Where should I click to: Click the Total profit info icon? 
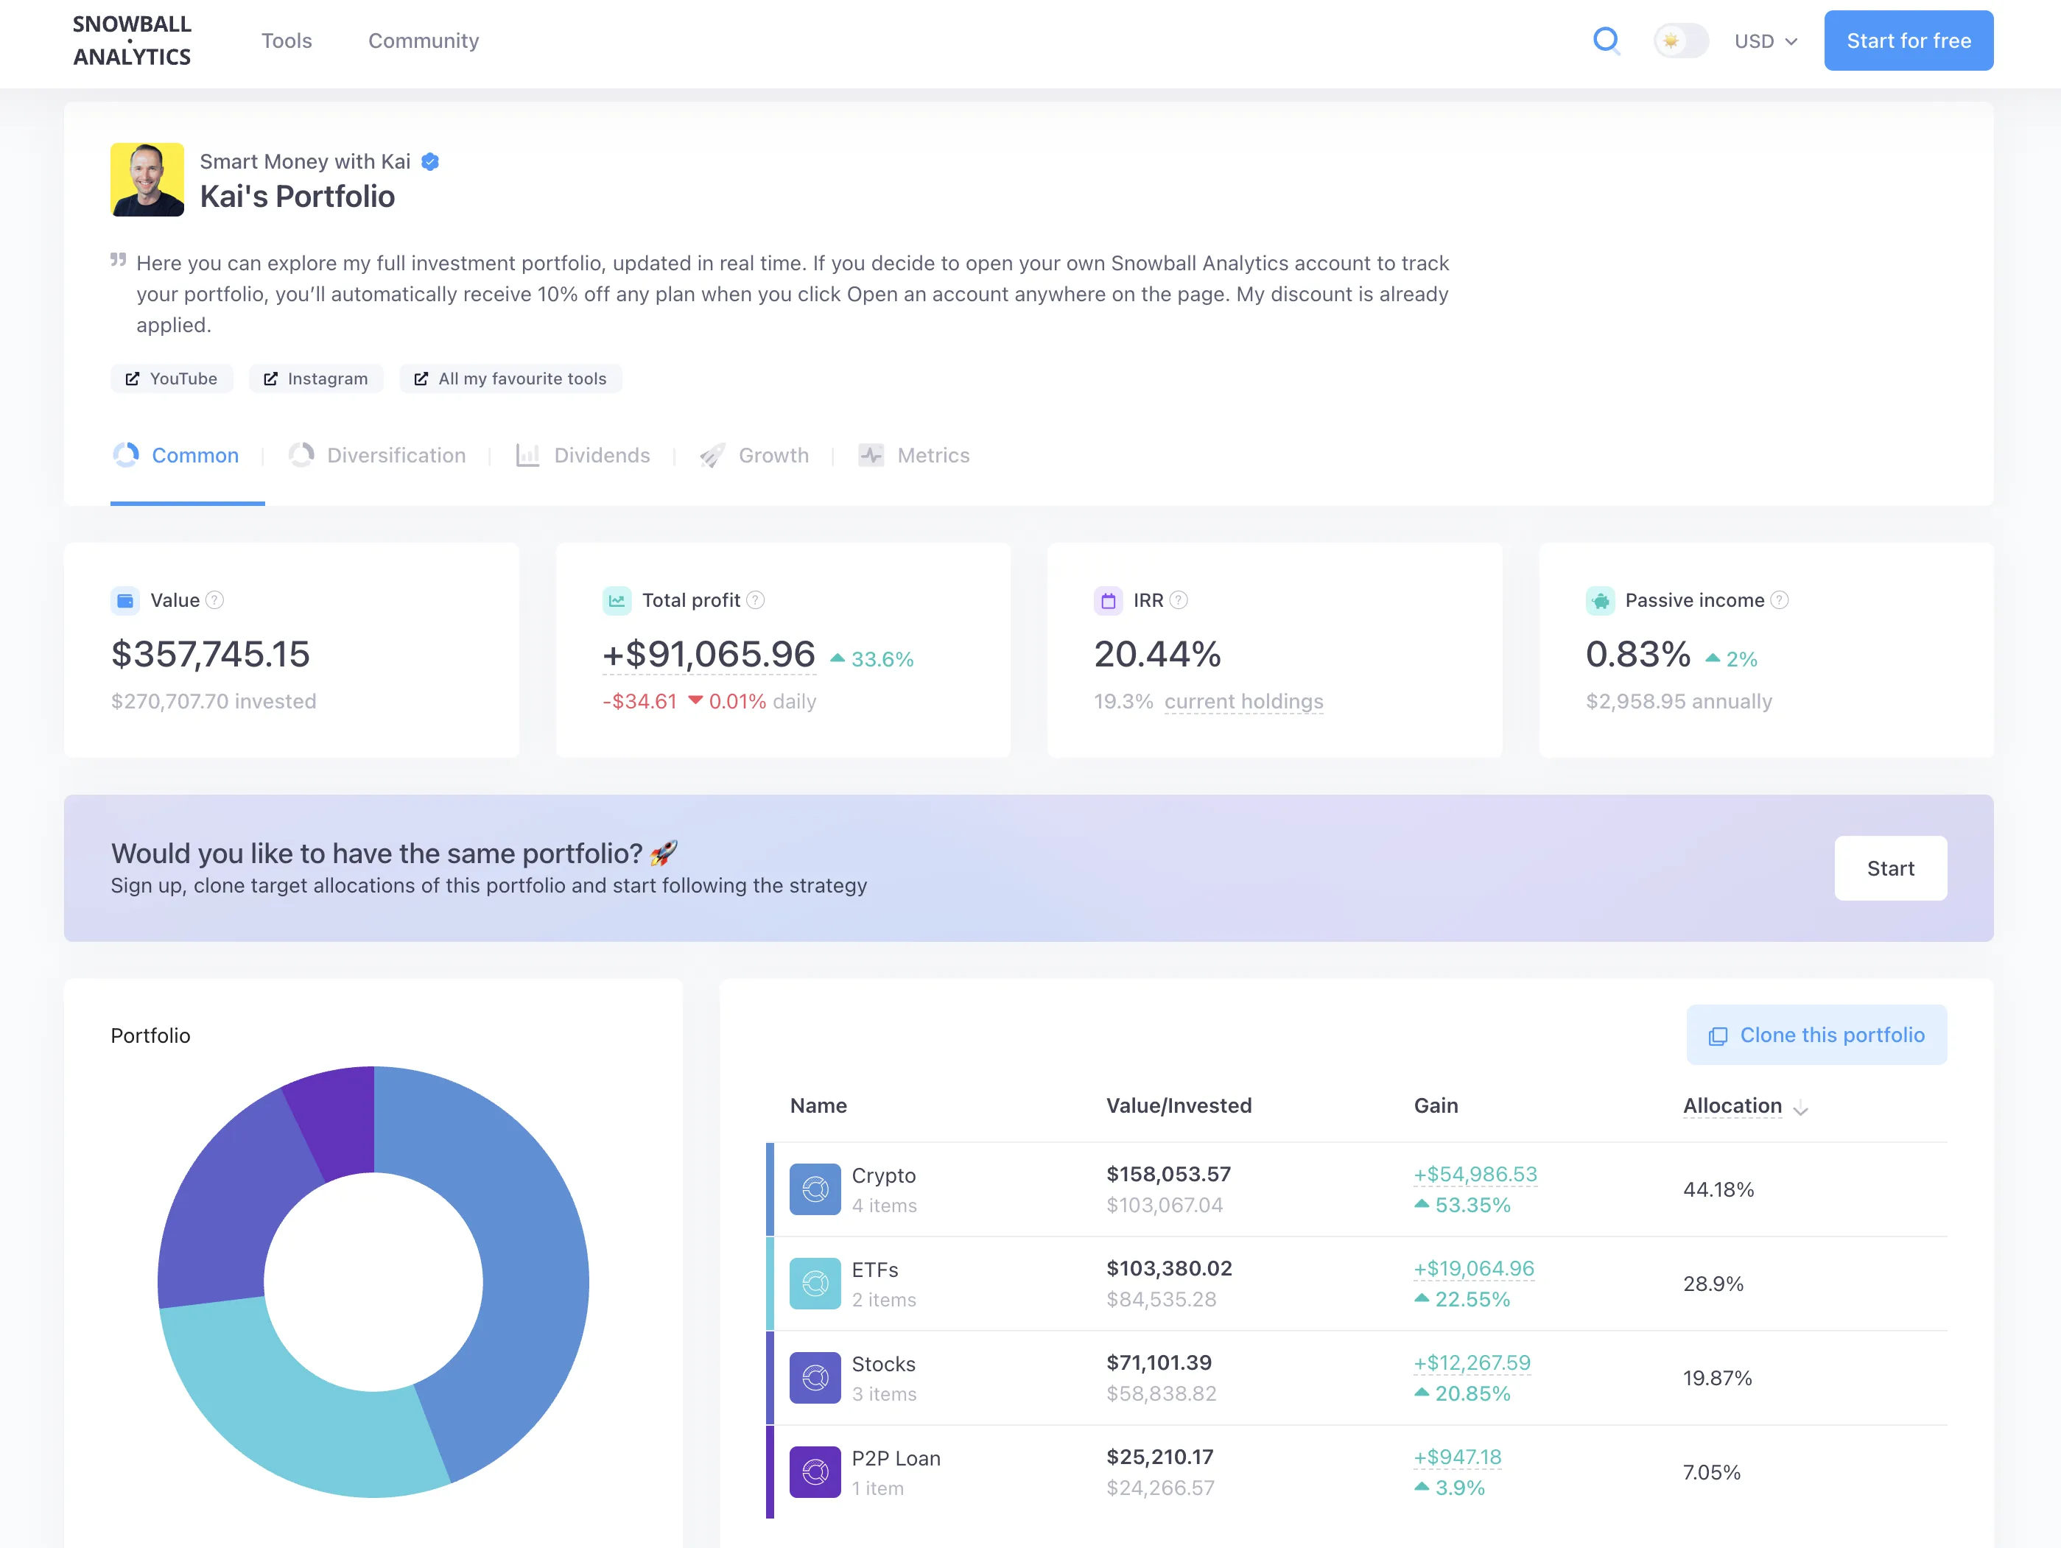(x=756, y=601)
